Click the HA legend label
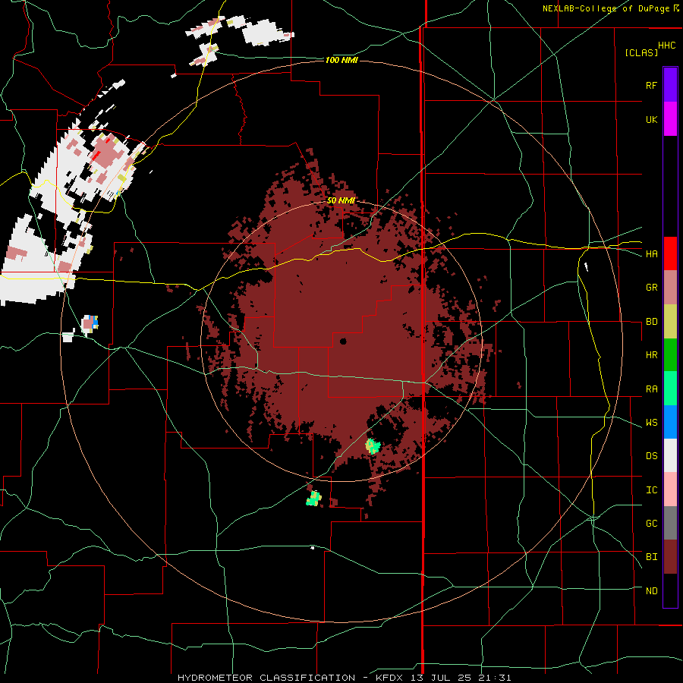This screenshot has width=683, height=683. (x=651, y=254)
